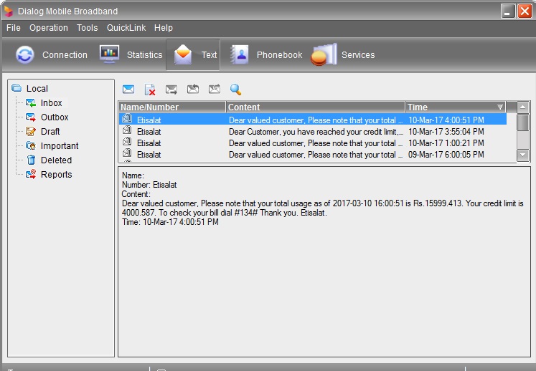Viewport: 536px width, 371px height.
Task: Open the Phonebook icon
Action: click(239, 54)
